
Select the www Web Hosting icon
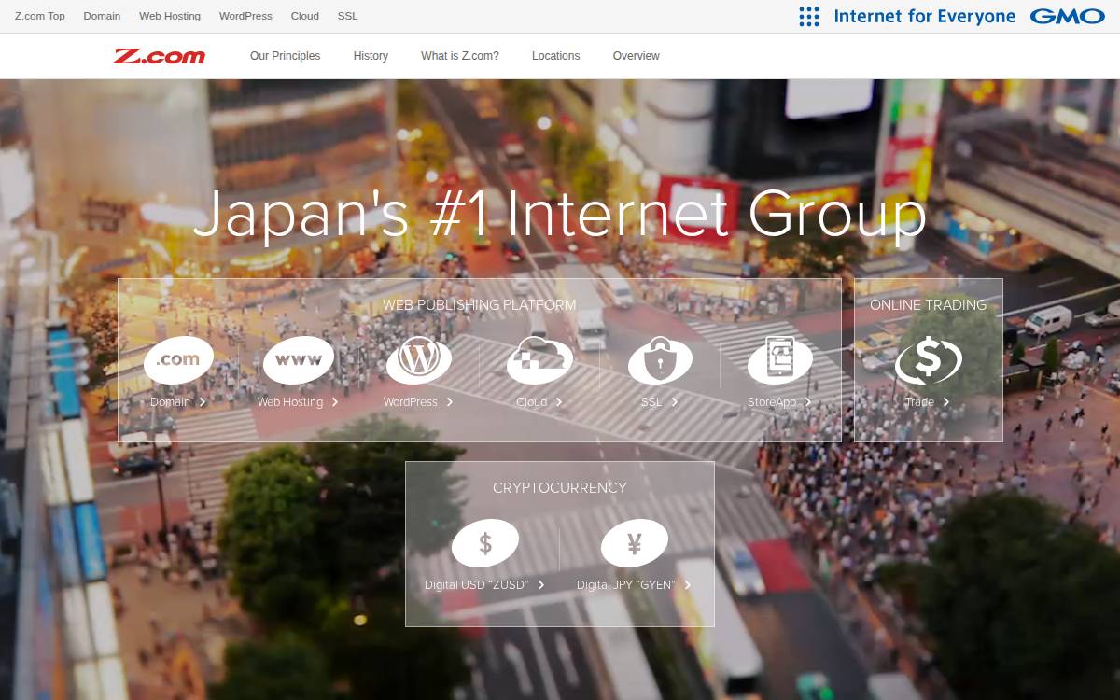[x=299, y=360]
